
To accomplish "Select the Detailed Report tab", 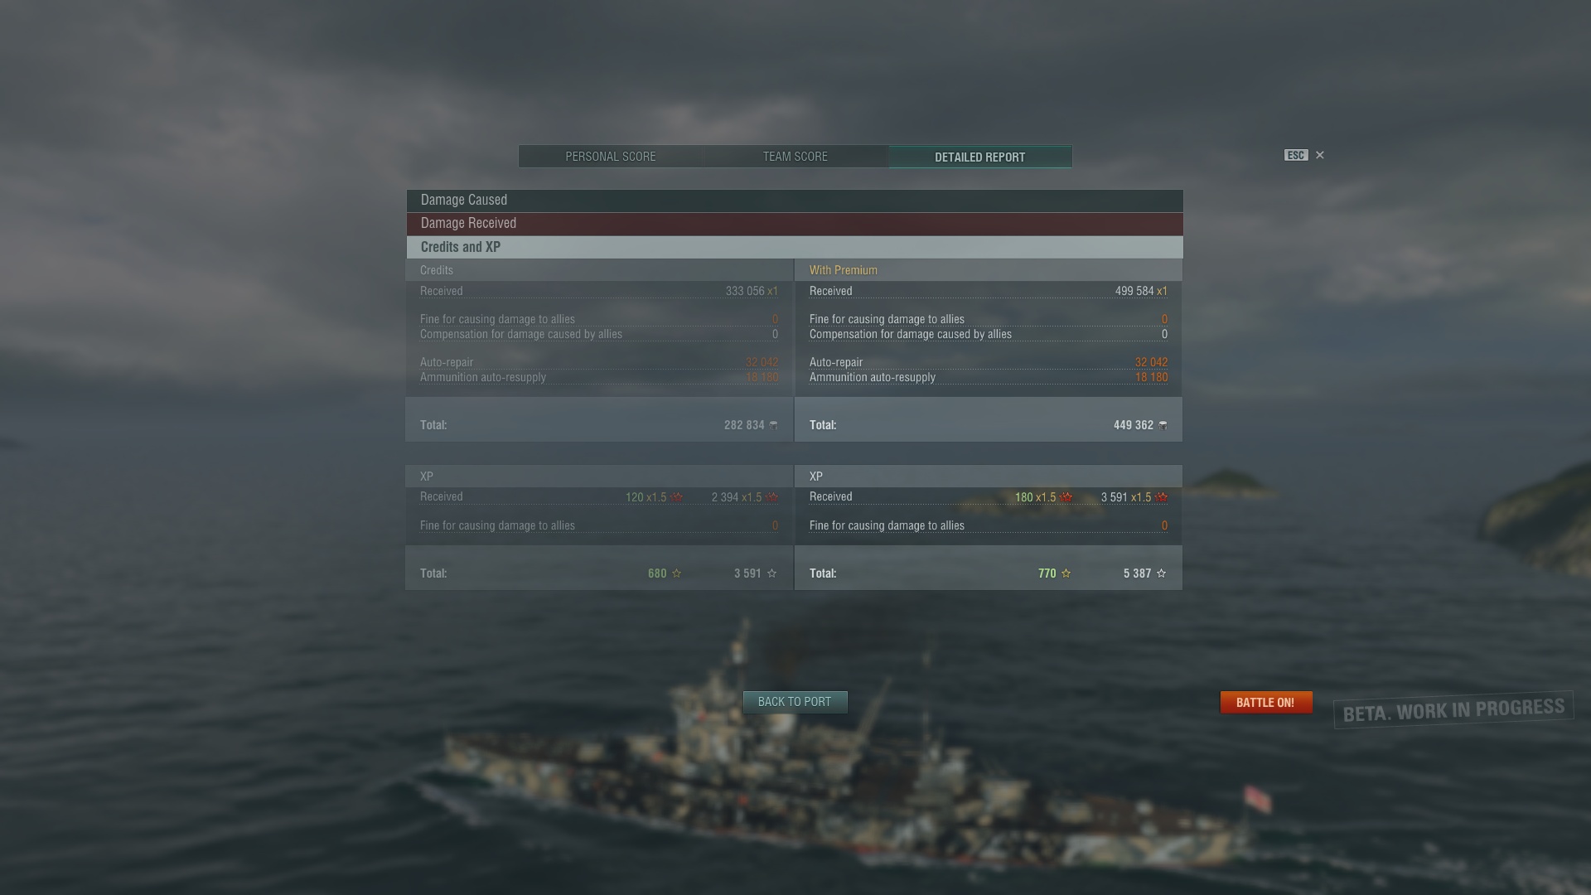I will point(980,157).
